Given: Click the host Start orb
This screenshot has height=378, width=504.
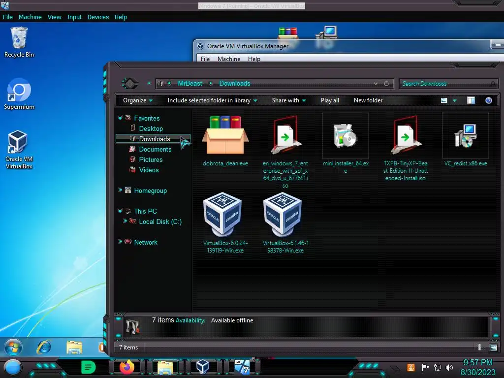Looking at the screenshot, I should click(13, 368).
